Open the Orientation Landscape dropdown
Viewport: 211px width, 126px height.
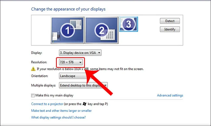73,76
